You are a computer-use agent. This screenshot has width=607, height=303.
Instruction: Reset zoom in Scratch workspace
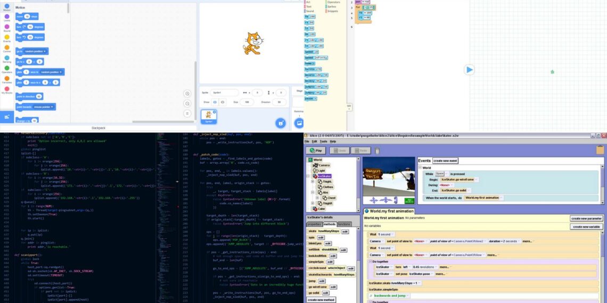point(187,114)
